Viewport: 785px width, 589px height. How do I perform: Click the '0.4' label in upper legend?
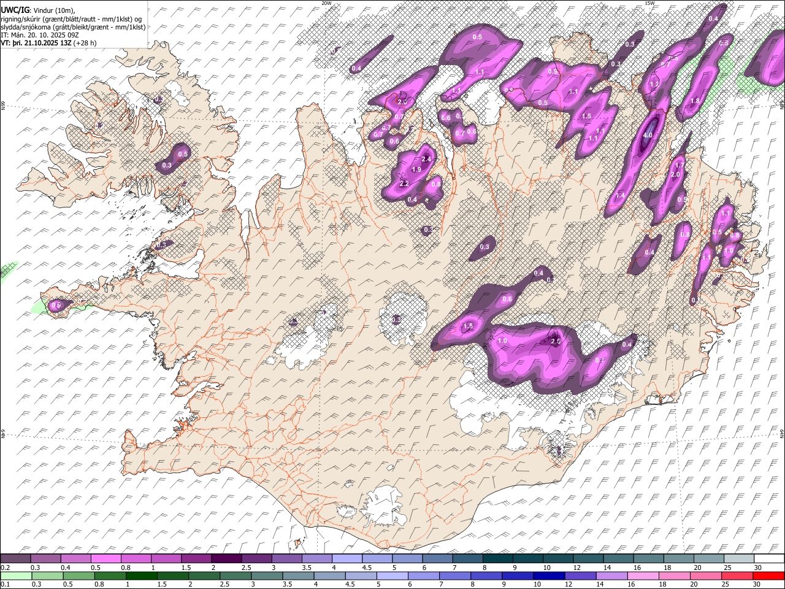pyautogui.click(x=66, y=568)
